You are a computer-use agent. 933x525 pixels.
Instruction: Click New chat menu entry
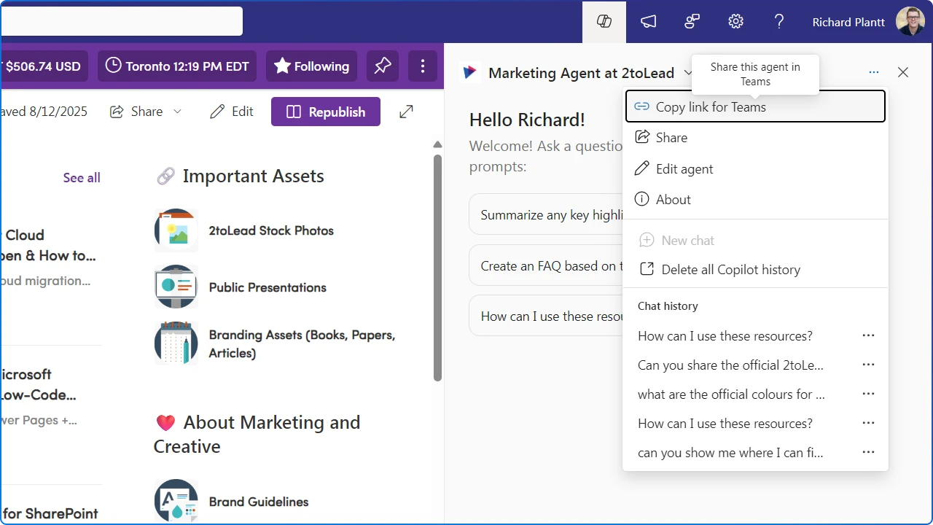coord(755,240)
